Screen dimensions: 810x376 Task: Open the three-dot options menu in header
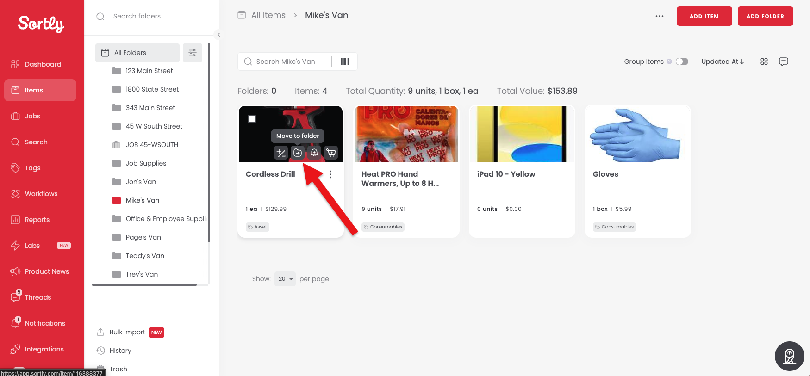coord(660,16)
